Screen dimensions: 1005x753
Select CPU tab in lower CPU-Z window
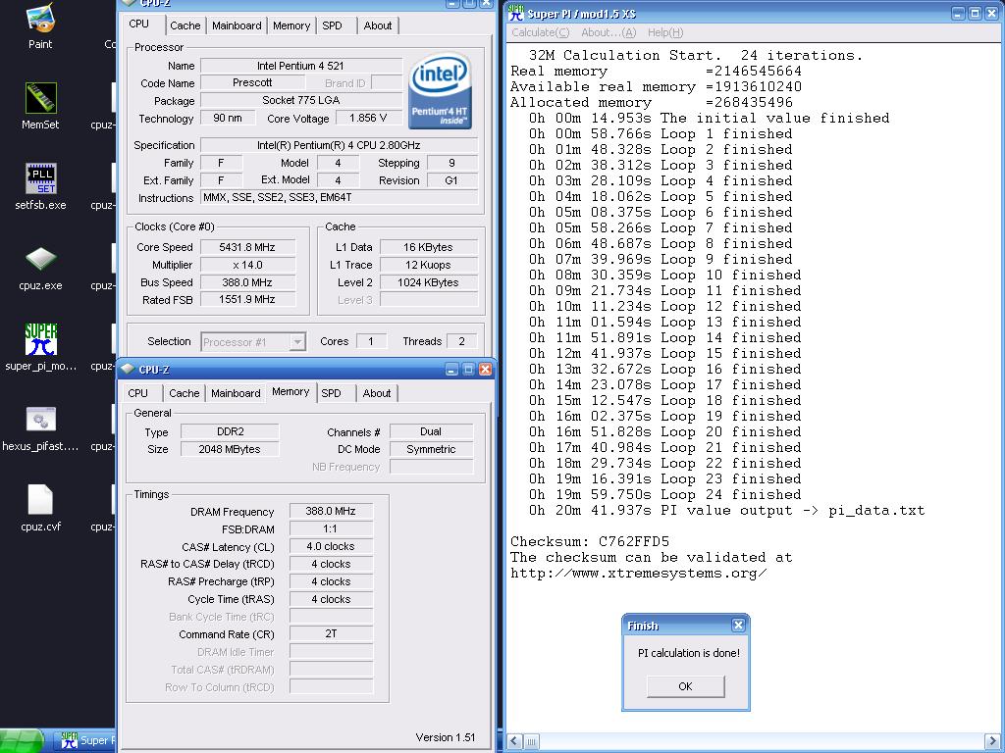(x=137, y=393)
